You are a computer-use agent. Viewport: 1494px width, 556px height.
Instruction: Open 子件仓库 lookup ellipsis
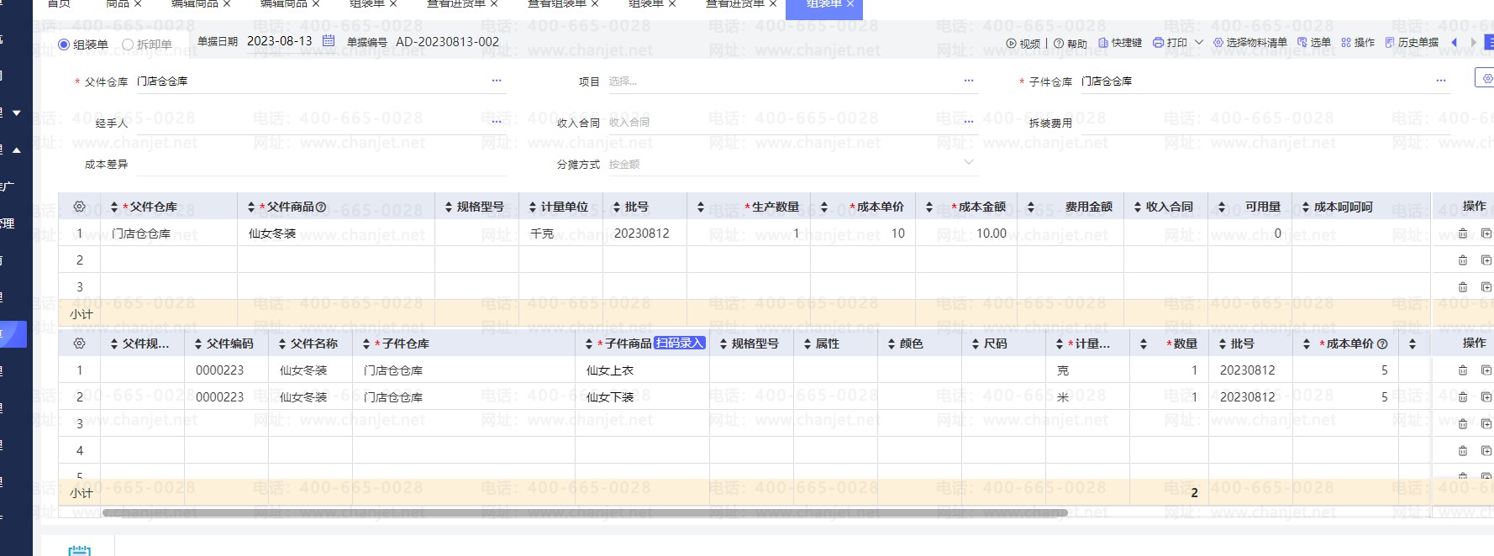click(1441, 81)
